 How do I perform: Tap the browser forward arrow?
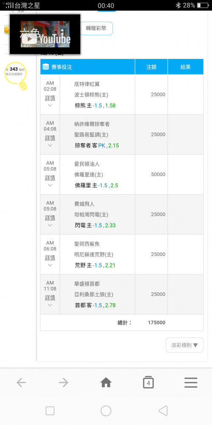click(64, 382)
